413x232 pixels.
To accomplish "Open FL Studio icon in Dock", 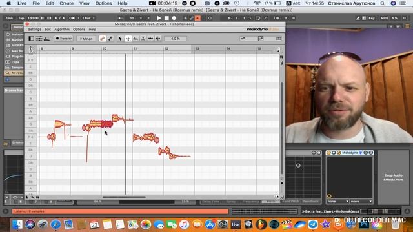I will click(261, 224).
